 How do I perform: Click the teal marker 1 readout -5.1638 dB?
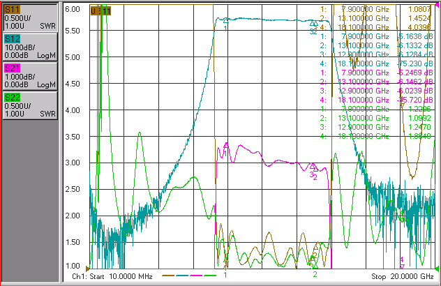pos(415,36)
